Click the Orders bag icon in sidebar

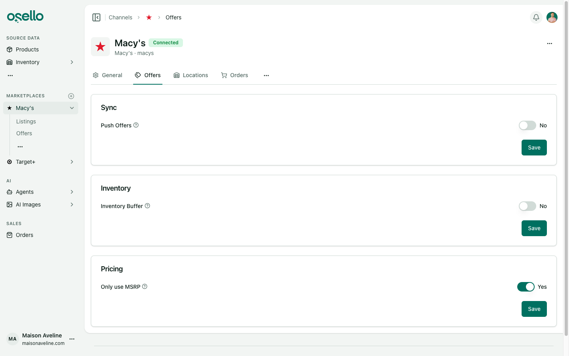point(9,235)
